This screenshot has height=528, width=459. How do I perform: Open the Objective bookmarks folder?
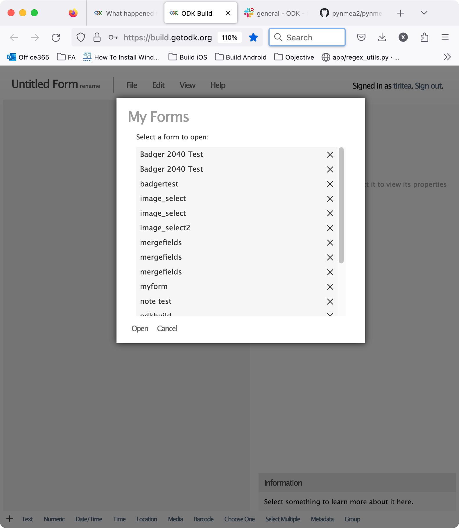coord(294,57)
